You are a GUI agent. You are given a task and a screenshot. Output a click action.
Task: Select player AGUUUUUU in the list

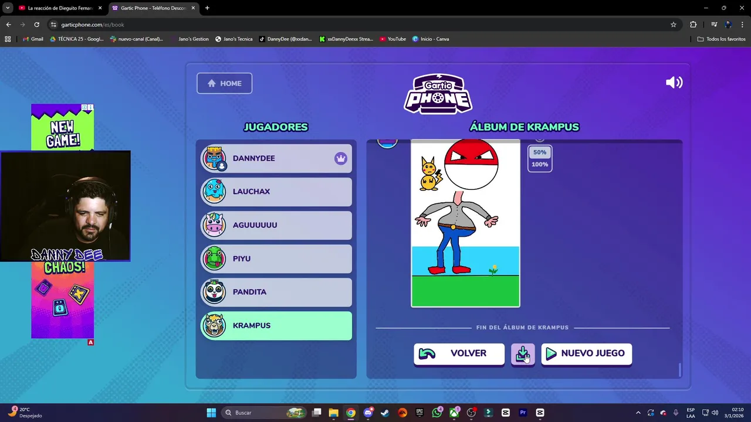(276, 225)
